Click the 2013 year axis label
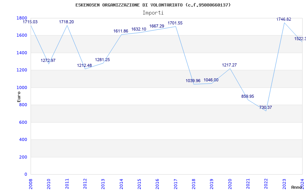 [x=103, y=184]
